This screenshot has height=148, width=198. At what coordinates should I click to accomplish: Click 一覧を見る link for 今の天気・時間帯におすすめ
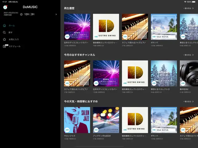point(187,102)
